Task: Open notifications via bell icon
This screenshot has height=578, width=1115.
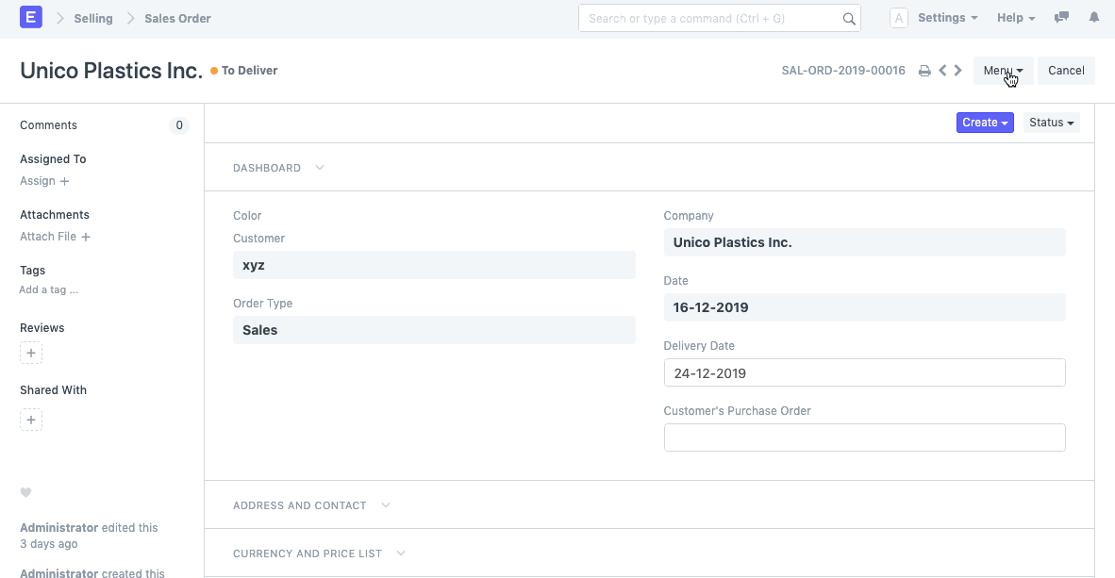Action: point(1094,17)
